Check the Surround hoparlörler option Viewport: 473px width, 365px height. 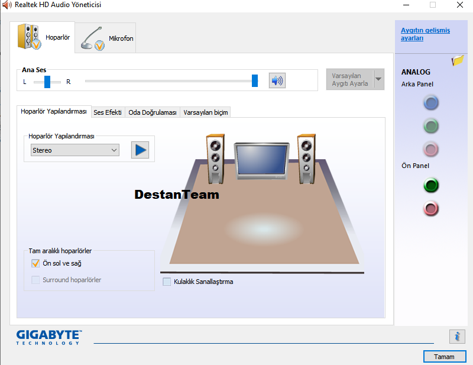click(x=35, y=279)
